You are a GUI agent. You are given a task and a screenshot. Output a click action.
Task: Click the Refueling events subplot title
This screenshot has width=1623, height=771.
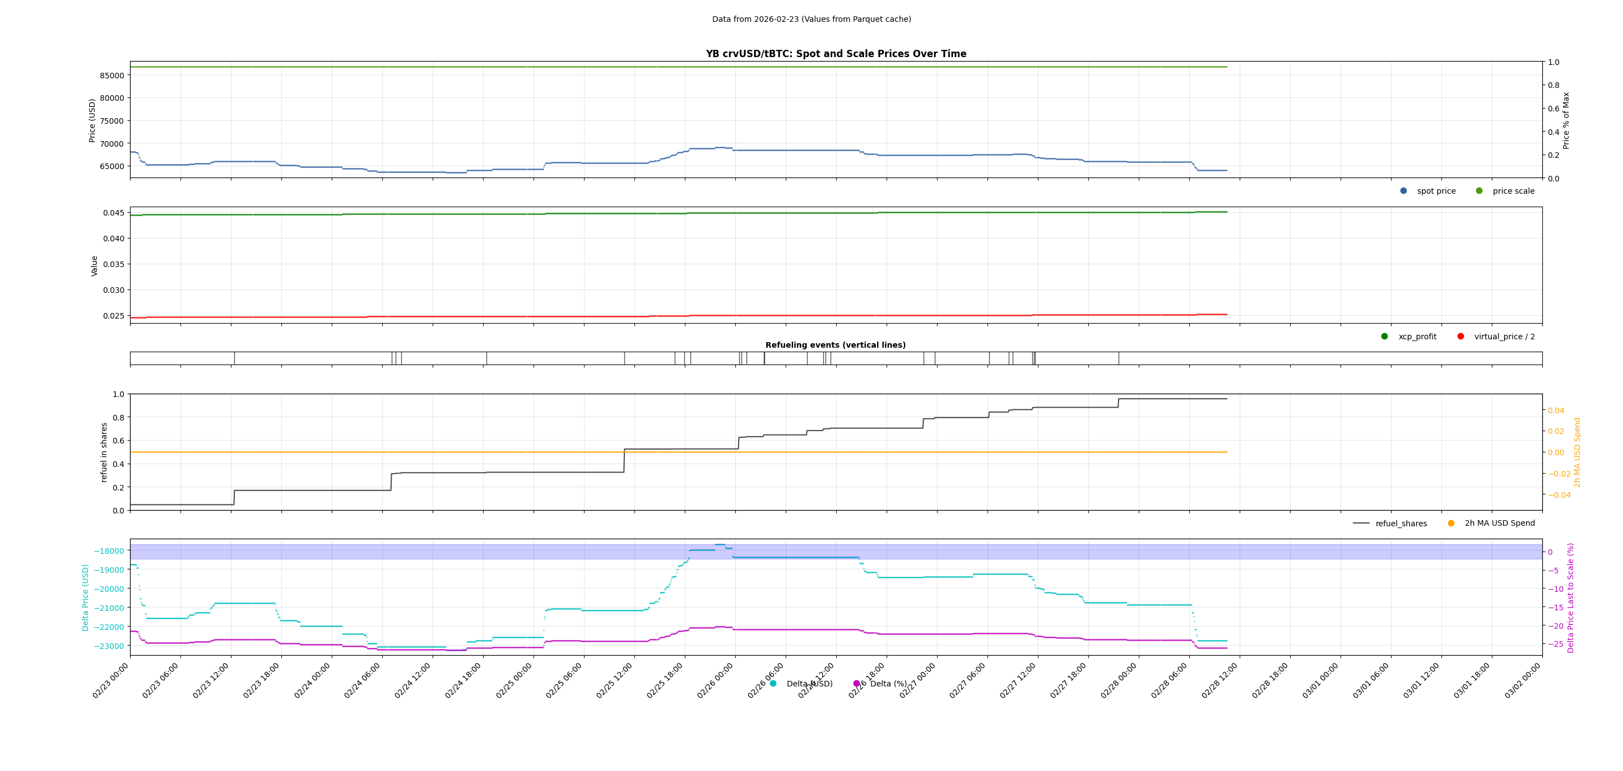click(x=836, y=345)
